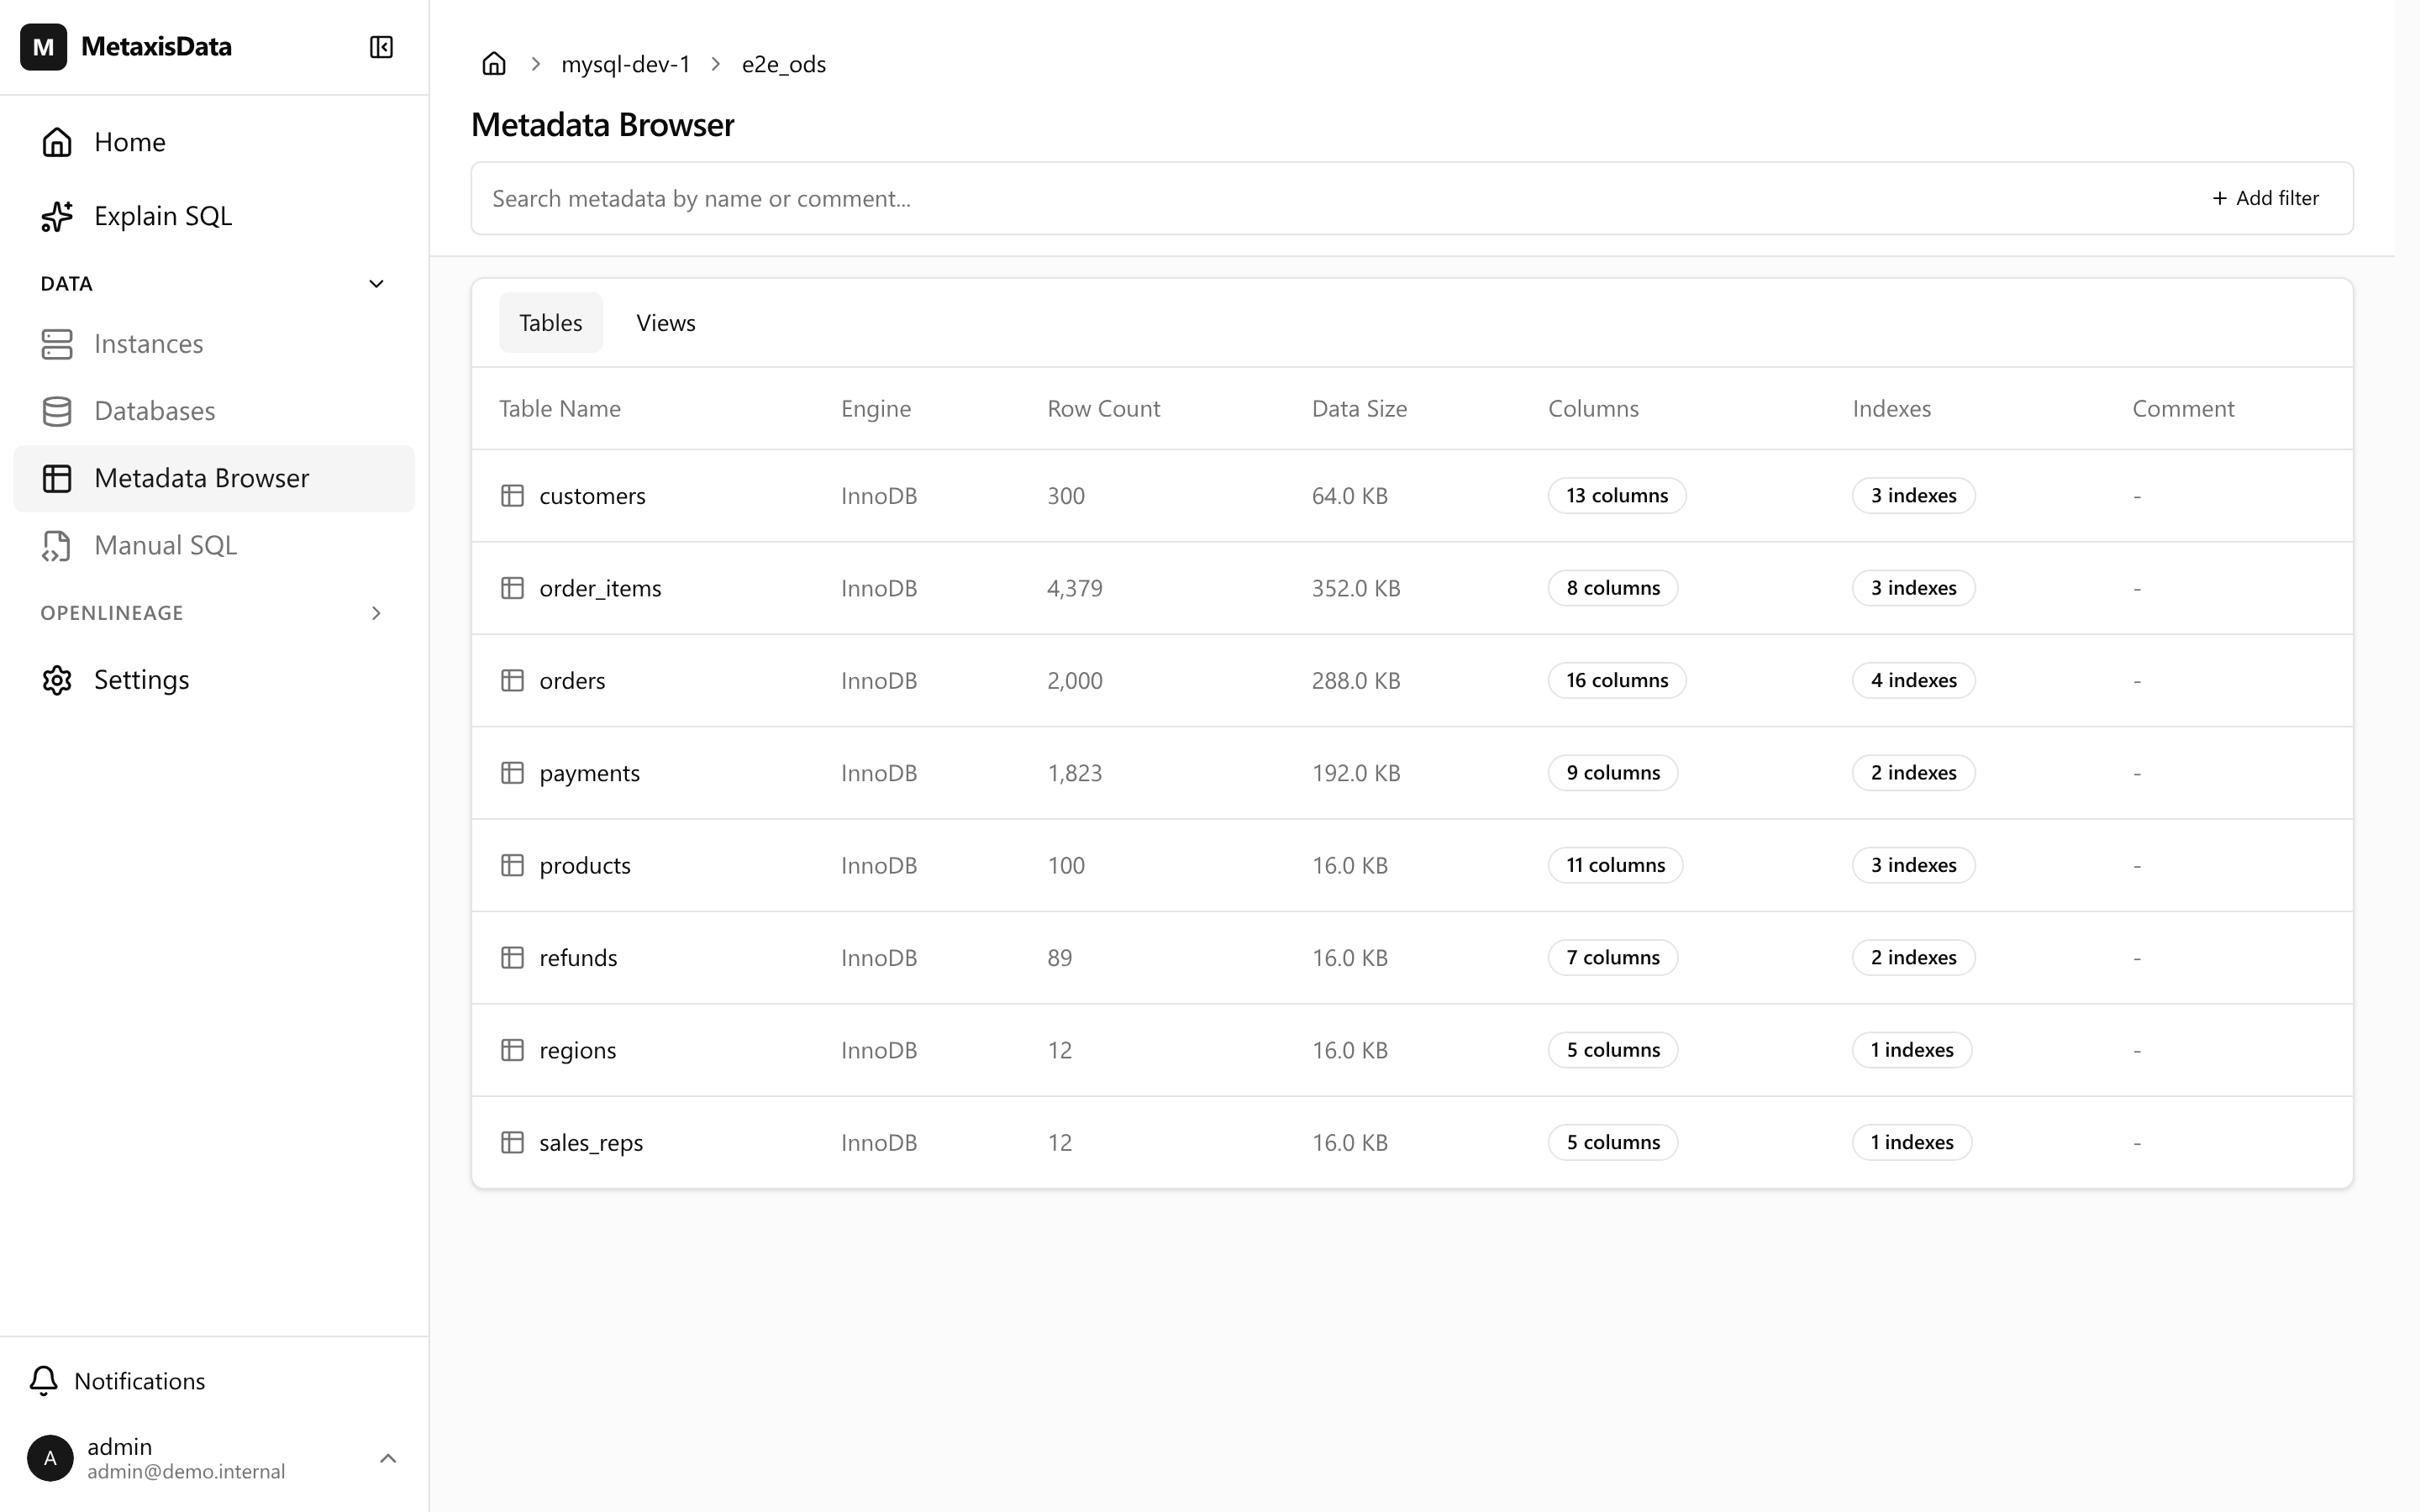The width and height of the screenshot is (2420, 1512).
Task: Click table icon beside payments
Action: pos(512,773)
